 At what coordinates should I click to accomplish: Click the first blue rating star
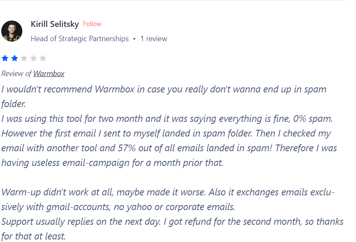(5, 58)
